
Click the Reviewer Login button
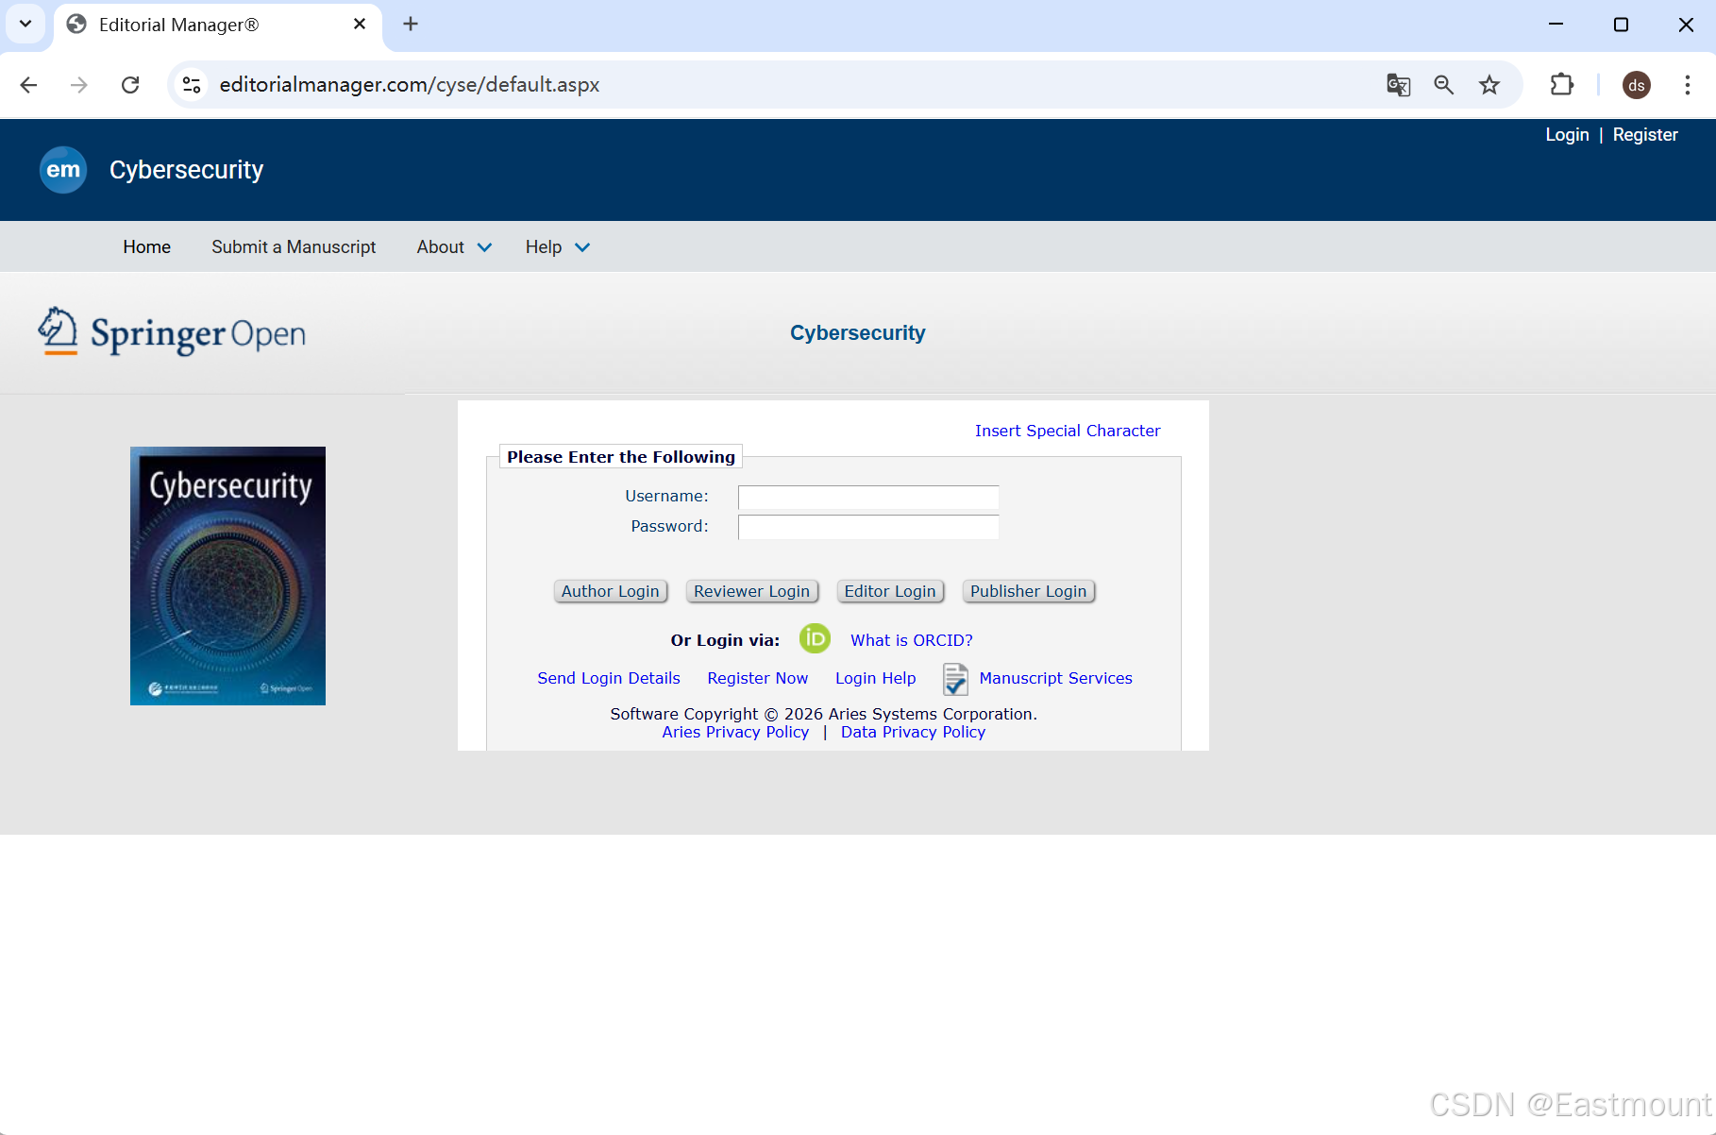pos(752,591)
